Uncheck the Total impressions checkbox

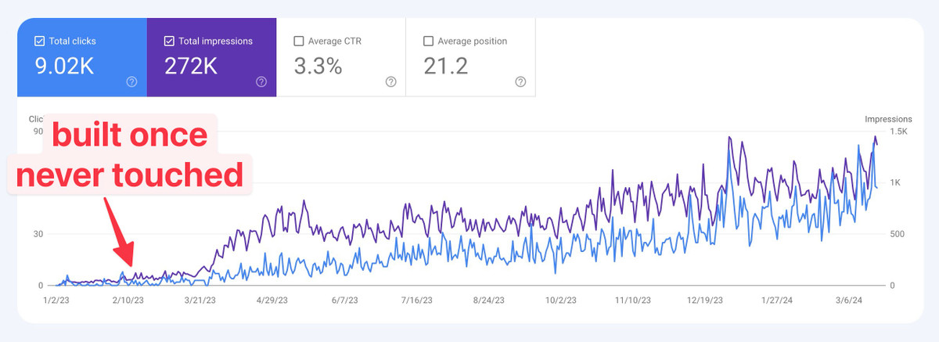(x=169, y=41)
